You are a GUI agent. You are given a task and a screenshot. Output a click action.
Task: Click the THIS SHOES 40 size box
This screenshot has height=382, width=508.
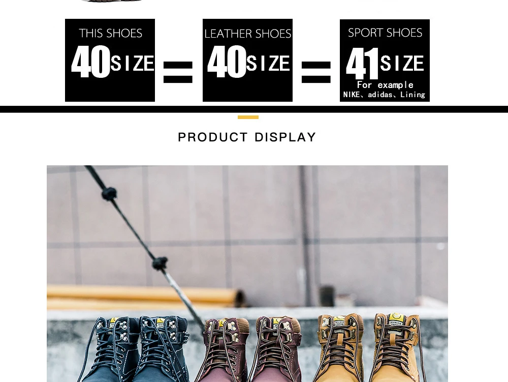pos(110,61)
